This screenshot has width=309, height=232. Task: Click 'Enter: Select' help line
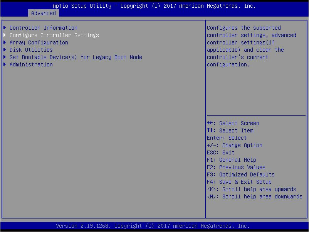pos(227,138)
